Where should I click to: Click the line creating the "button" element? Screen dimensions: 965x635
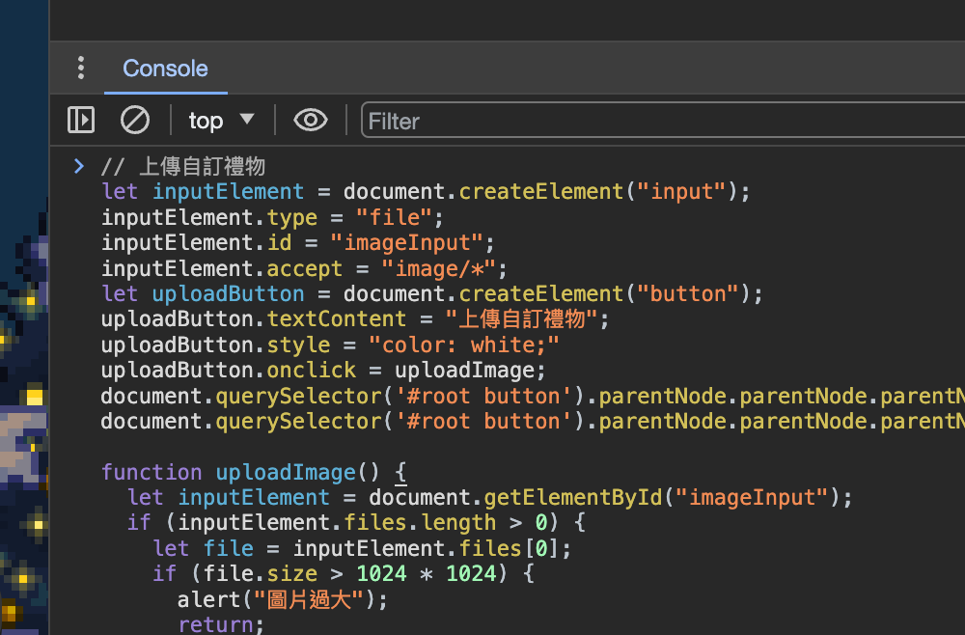tap(432, 294)
